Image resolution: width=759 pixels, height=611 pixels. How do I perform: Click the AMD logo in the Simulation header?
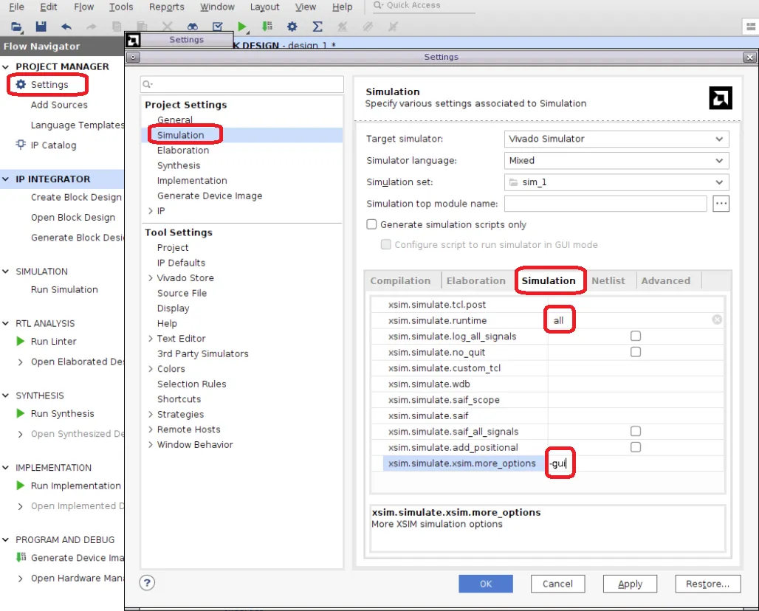click(x=721, y=98)
